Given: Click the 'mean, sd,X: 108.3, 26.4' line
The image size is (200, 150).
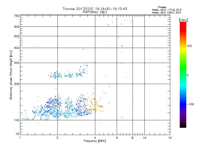Looking at the screenshot, I should [x=166, y=12].
